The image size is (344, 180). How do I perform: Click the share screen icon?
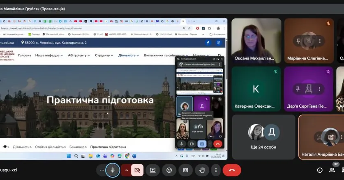152,170
